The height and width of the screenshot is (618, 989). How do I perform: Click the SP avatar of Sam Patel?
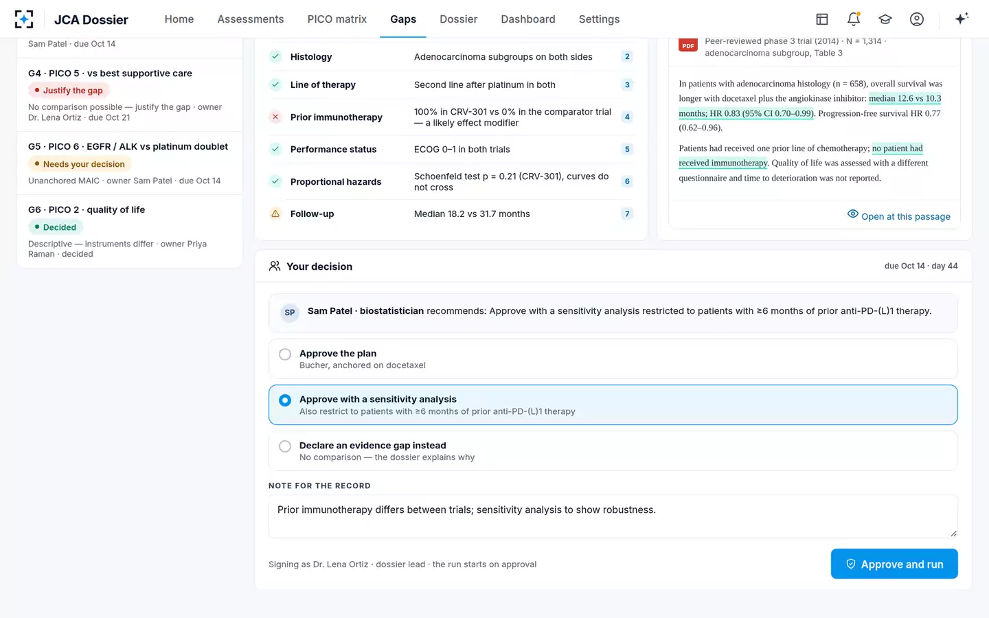tap(290, 312)
